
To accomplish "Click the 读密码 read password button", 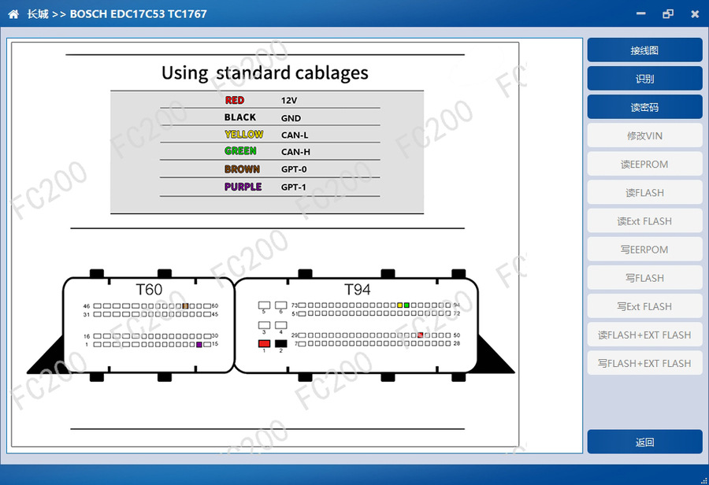I will tap(644, 107).
